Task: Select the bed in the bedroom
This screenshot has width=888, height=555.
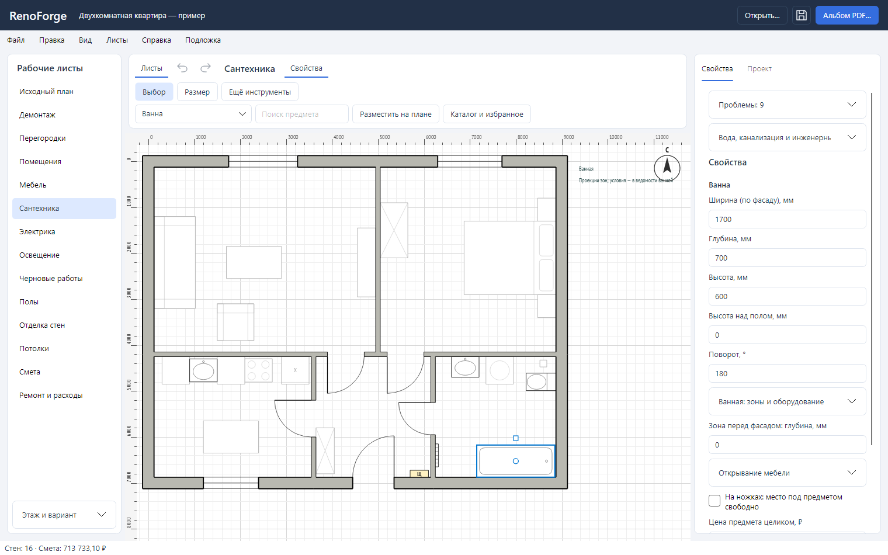Action: [509, 258]
